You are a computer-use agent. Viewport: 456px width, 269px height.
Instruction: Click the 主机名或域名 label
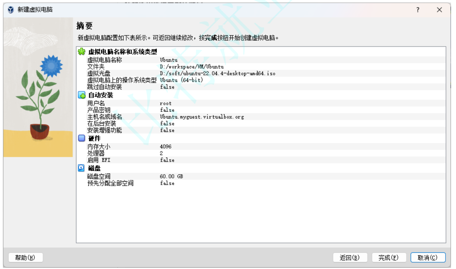(x=105, y=116)
